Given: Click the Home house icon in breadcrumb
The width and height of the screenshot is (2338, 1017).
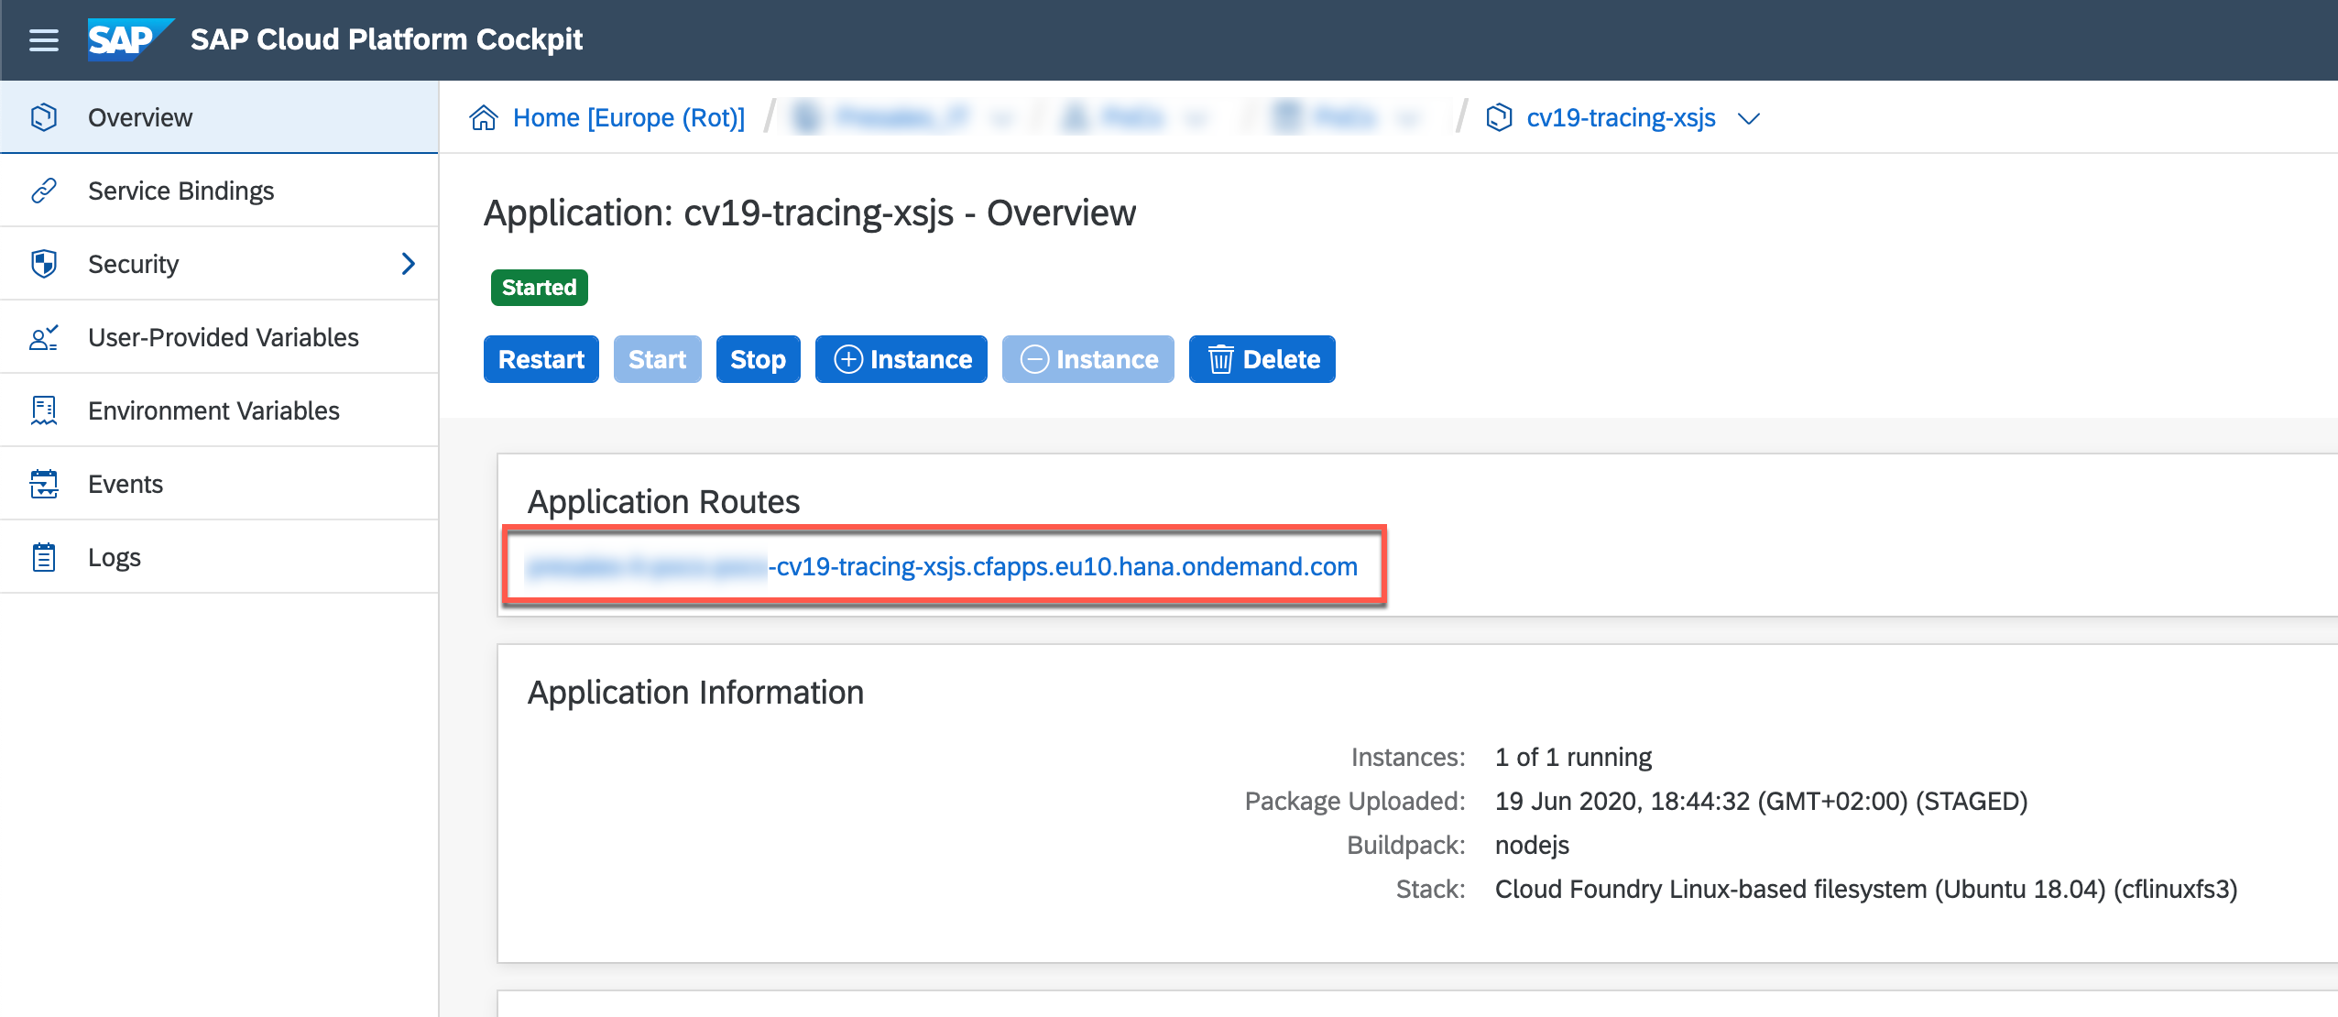Looking at the screenshot, I should (484, 117).
